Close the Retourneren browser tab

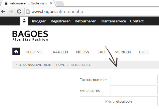[51, 3]
